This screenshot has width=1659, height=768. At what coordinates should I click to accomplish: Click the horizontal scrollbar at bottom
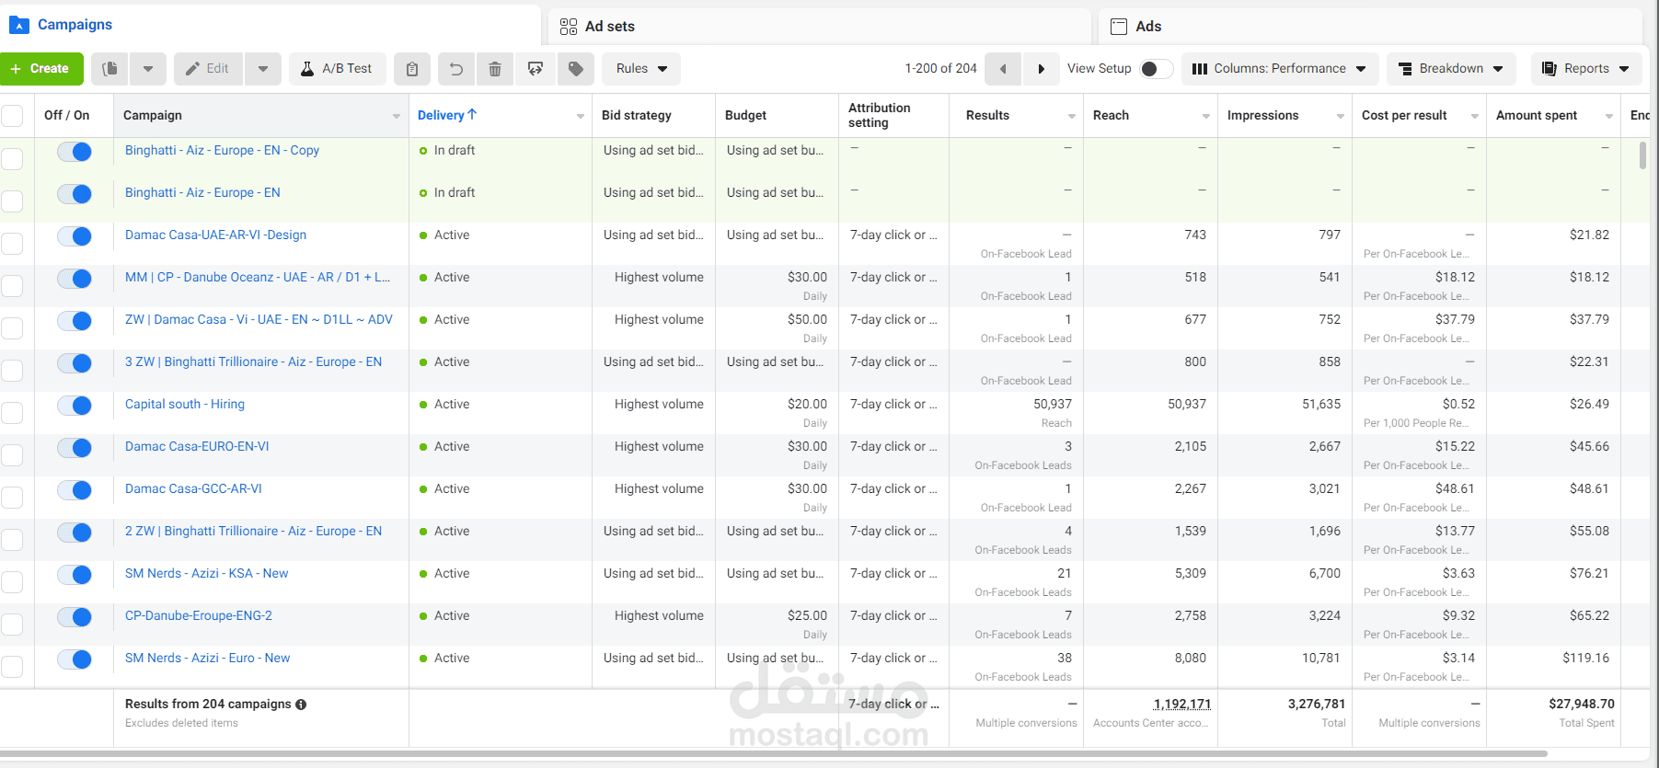pyautogui.click(x=773, y=754)
